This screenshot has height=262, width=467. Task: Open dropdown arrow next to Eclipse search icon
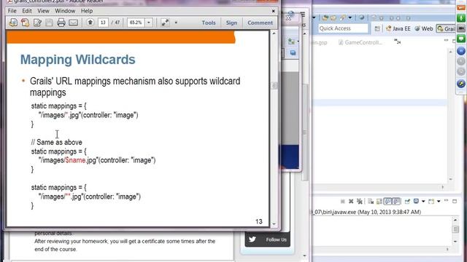350,18
